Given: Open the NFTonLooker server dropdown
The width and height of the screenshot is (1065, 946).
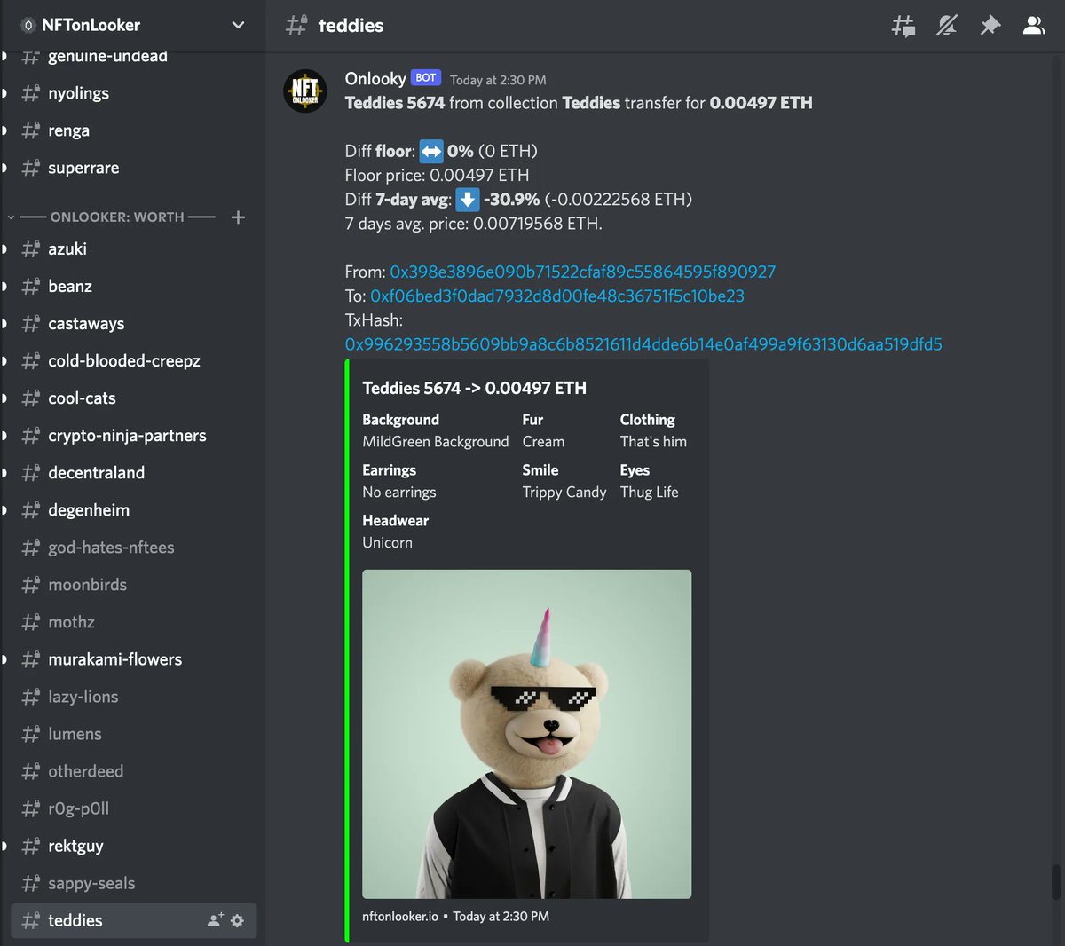Looking at the screenshot, I should (x=238, y=25).
